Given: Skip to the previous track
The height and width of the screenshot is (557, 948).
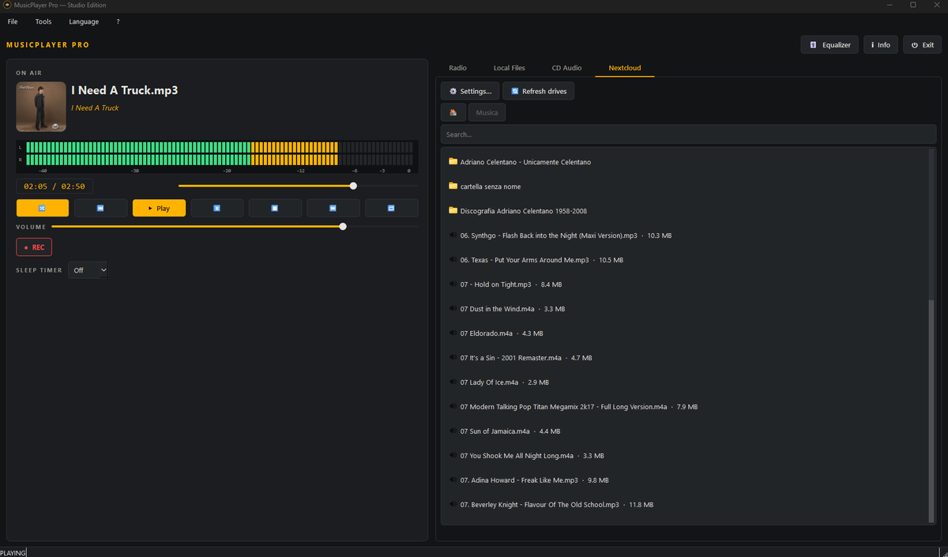Looking at the screenshot, I should 100,208.
